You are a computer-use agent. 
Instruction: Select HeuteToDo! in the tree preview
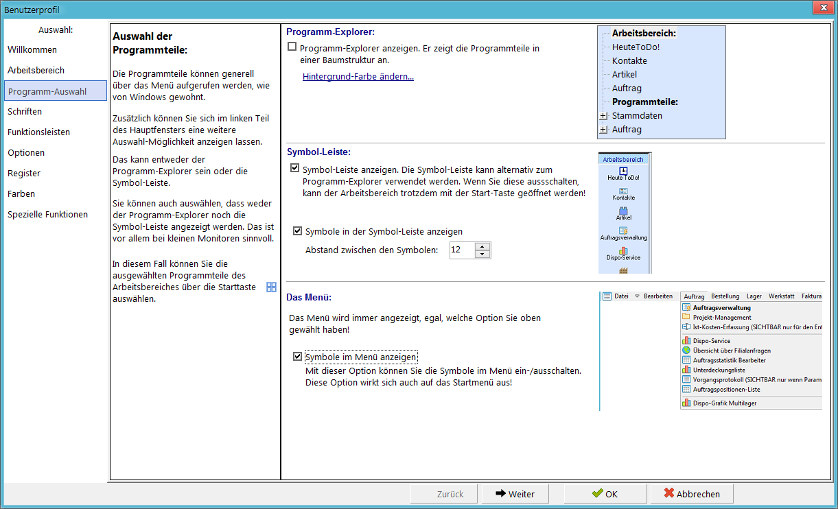[x=636, y=47]
